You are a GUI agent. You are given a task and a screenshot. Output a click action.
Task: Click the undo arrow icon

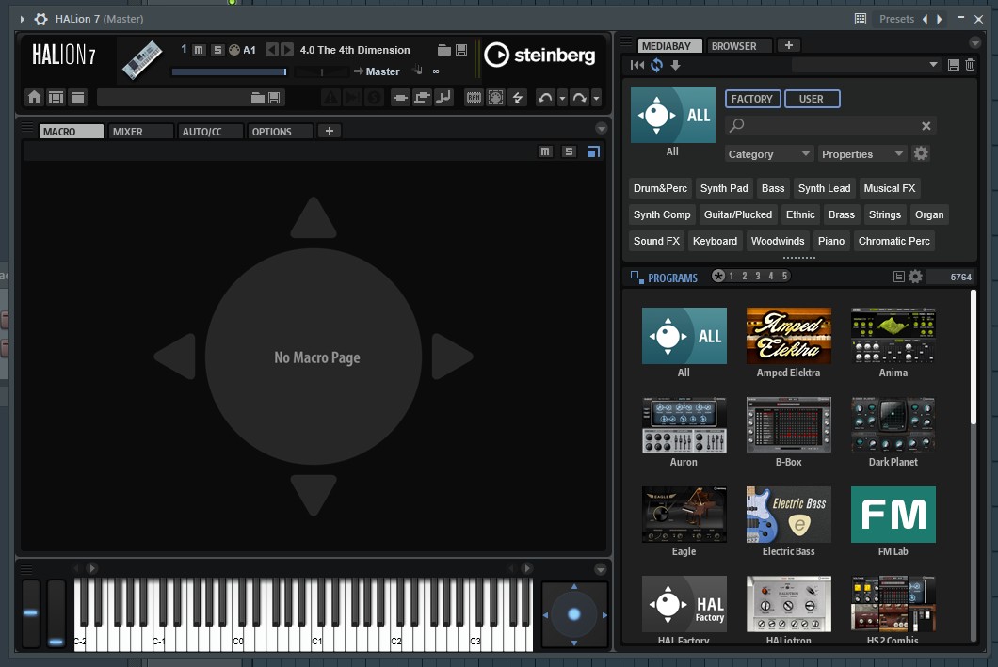545,98
